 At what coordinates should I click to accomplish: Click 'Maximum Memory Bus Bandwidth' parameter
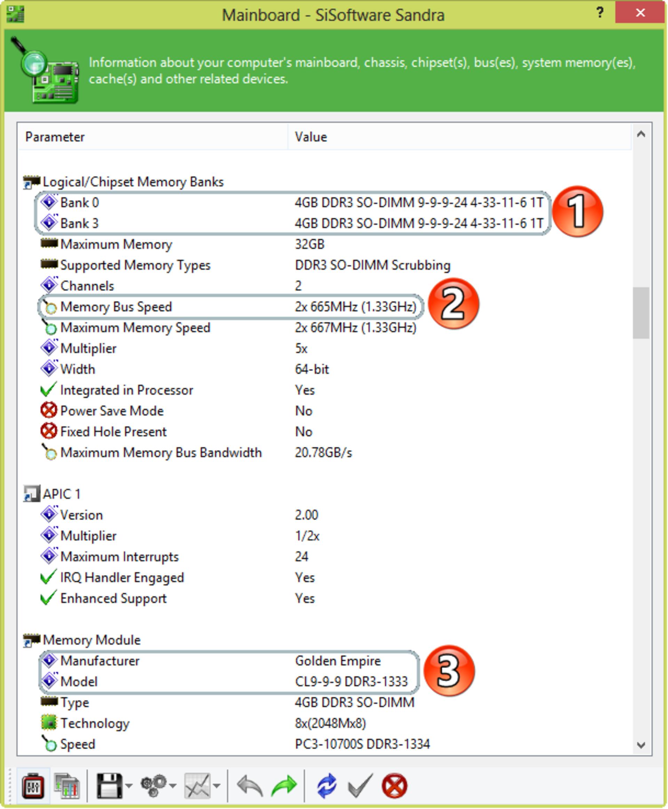click(x=161, y=453)
